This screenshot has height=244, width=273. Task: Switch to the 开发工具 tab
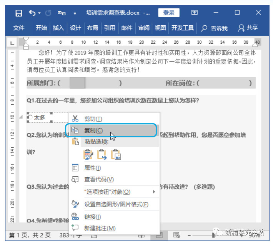[x=183, y=28]
